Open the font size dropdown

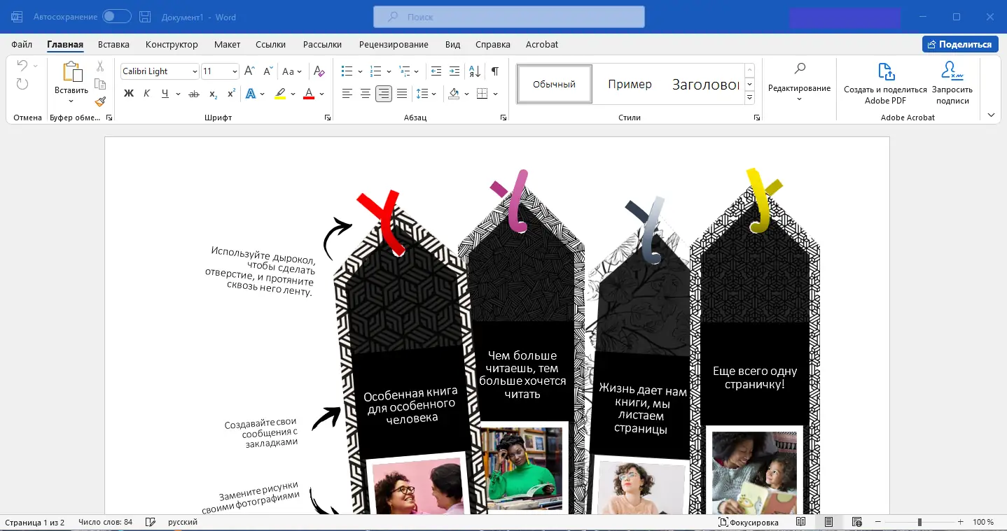pos(235,71)
